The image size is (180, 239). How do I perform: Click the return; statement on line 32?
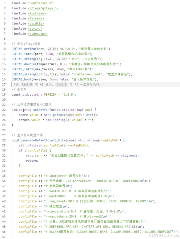coord(32,161)
